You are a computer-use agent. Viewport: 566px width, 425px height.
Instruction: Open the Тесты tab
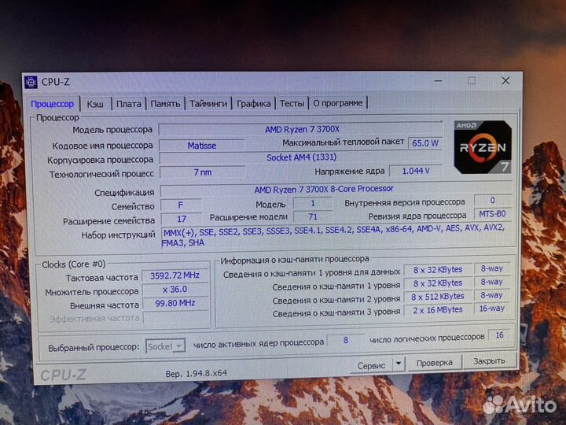[292, 103]
